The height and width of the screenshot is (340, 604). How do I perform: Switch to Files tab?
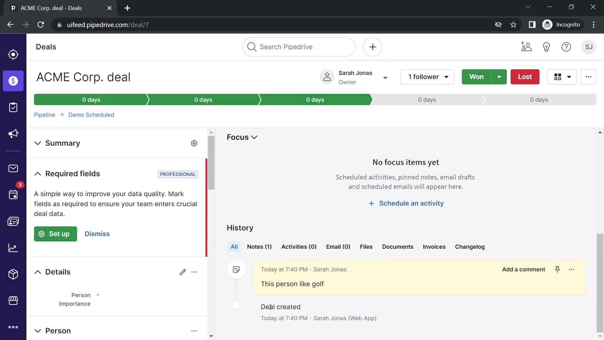coord(366,247)
